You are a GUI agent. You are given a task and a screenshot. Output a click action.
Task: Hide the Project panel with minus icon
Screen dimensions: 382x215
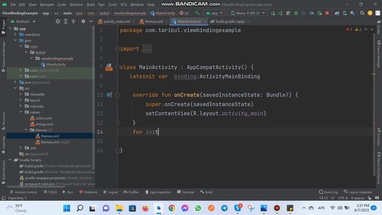pyautogui.click(x=91, y=21)
